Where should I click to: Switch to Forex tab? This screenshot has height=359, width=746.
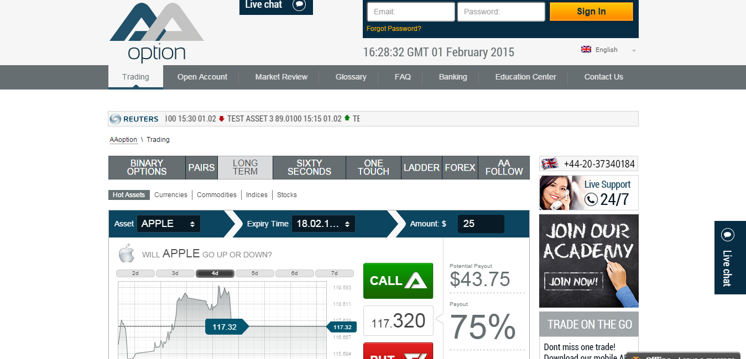point(460,167)
